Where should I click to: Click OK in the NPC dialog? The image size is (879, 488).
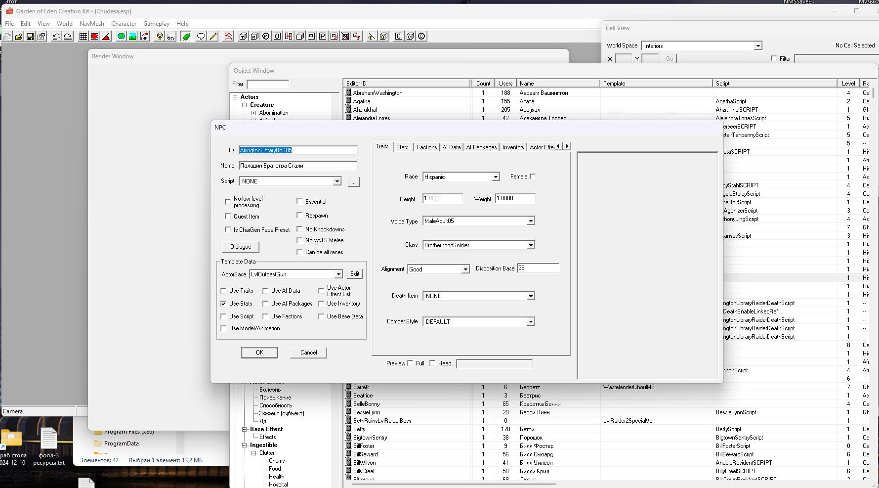pos(259,353)
